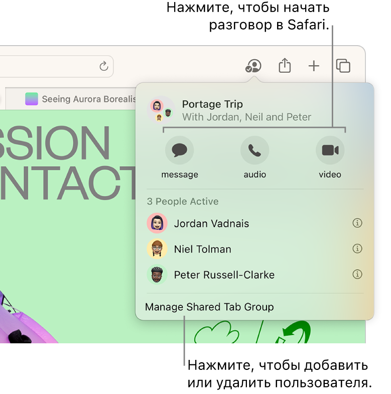This screenshot has height=394, width=391.
Task: Click the Share toolbar icon
Action: click(285, 66)
